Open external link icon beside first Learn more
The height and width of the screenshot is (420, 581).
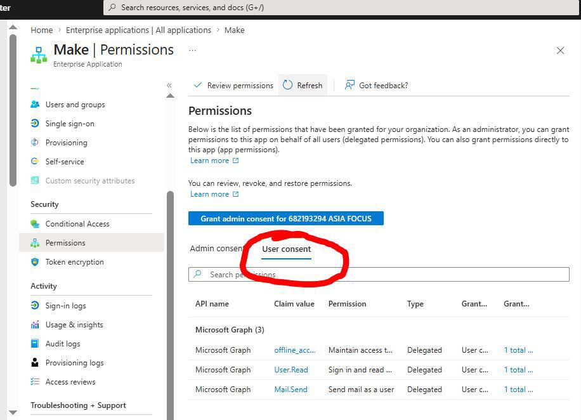pos(236,161)
